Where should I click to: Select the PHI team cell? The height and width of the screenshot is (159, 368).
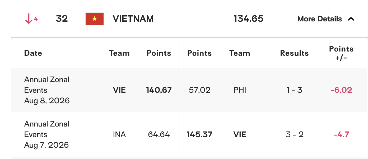coord(240,90)
